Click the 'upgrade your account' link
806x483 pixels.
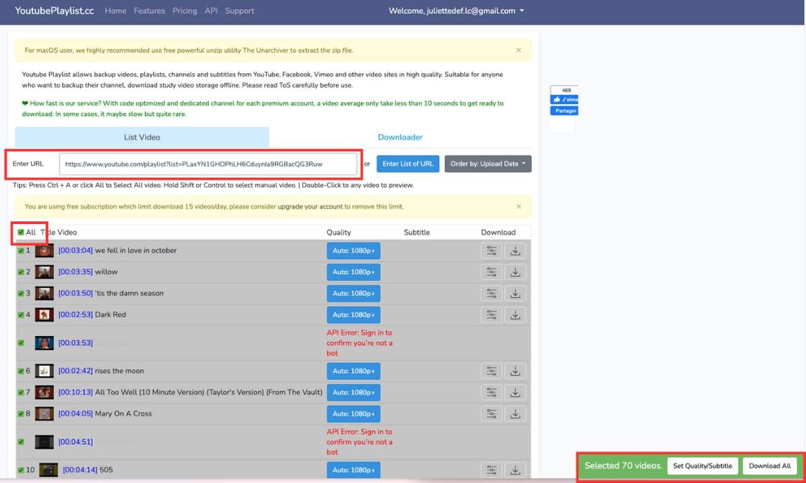(x=310, y=207)
